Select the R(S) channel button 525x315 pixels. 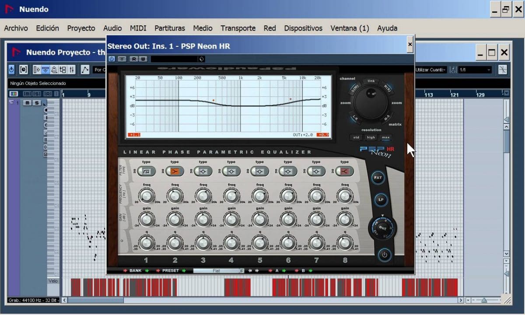coord(387,89)
